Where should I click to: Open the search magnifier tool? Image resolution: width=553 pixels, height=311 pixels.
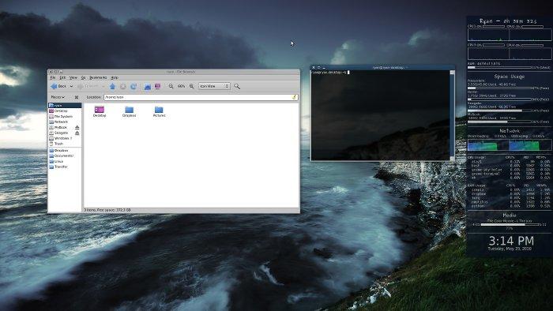point(237,86)
